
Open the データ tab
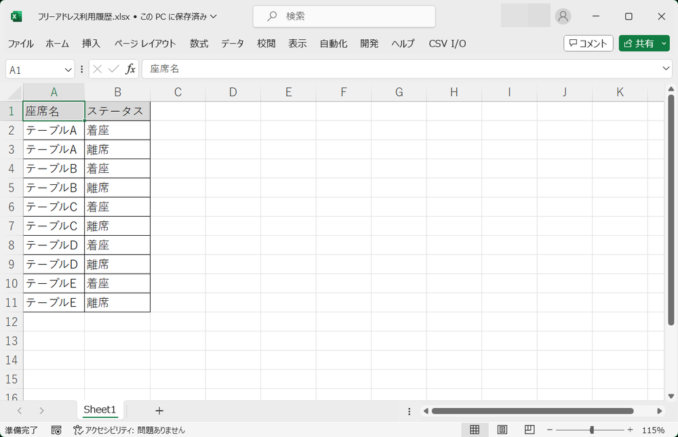pos(233,43)
